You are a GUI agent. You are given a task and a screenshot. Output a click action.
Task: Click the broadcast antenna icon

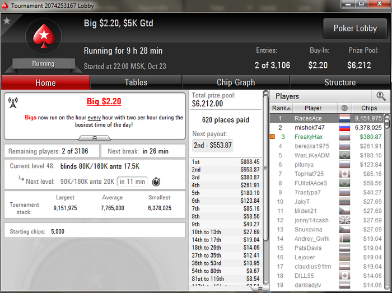pyautogui.click(x=13, y=103)
